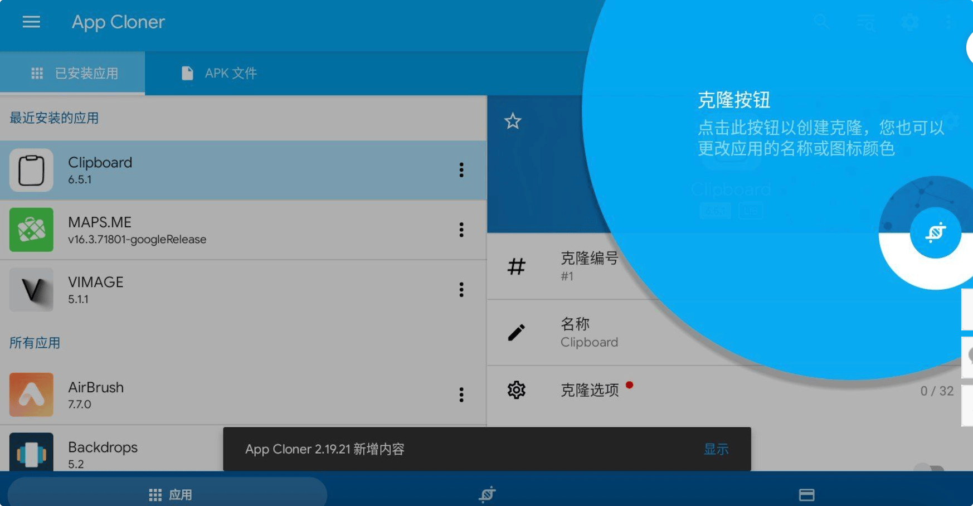Select the 应用 bottom navigation item
Image resolution: width=973 pixels, height=506 pixels.
click(170, 494)
